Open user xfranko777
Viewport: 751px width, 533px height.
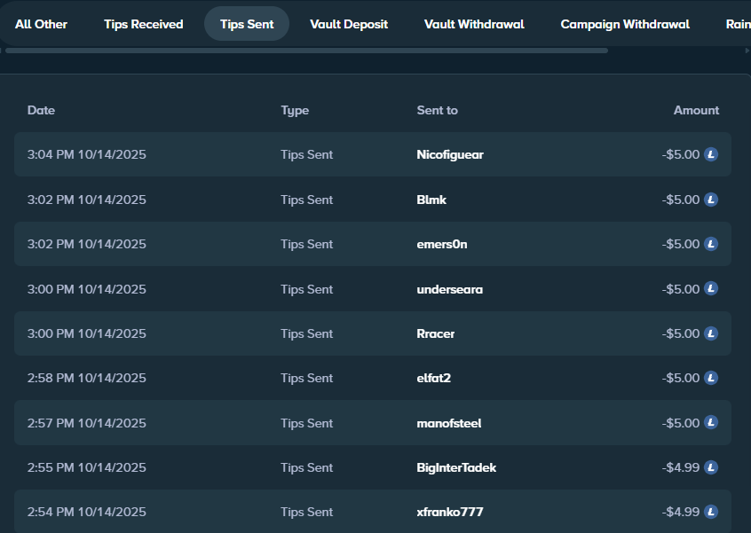450,512
